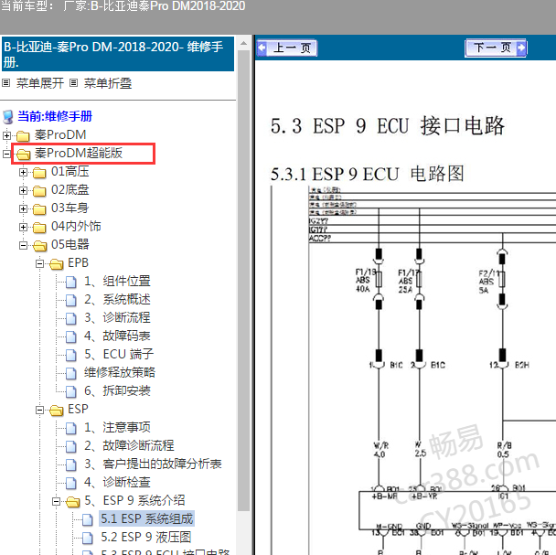
Task: Click page icon beside 2、故障诊断流程
Action: 71,447
